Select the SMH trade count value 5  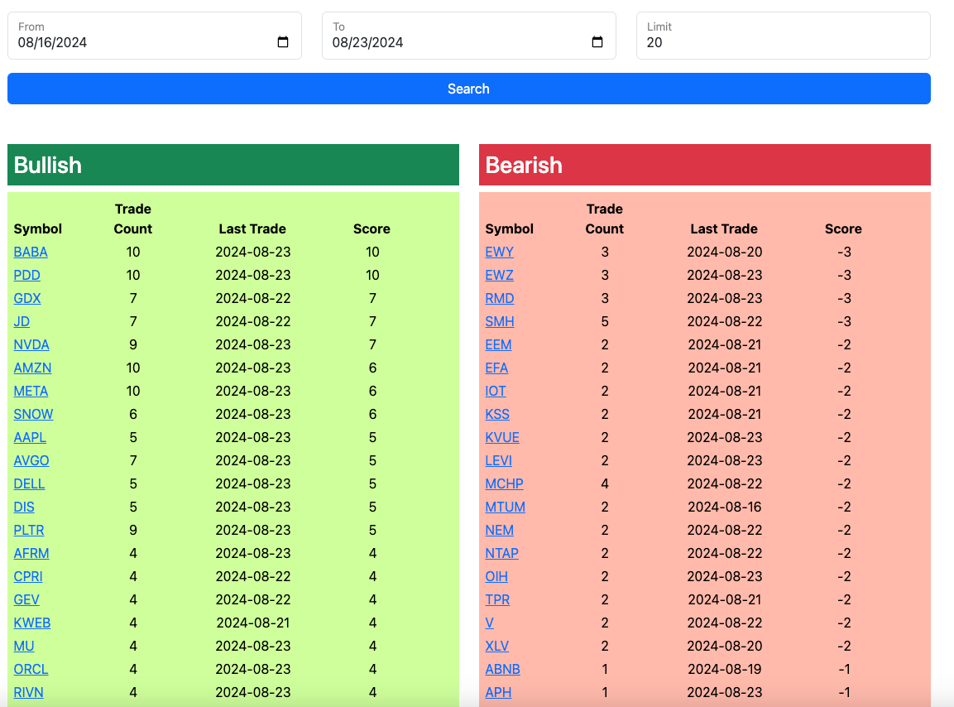605,321
